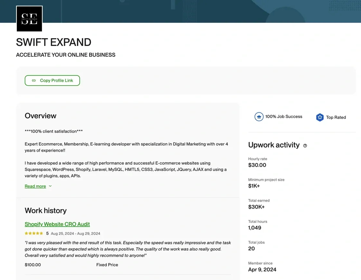Click the 1,049 total hours value
The height and width of the screenshot is (280, 361).
pyautogui.click(x=255, y=228)
